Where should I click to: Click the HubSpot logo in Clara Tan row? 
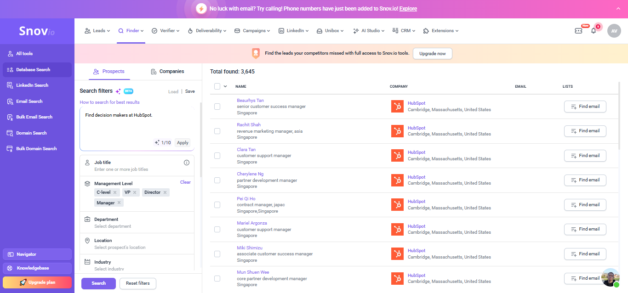point(397,156)
